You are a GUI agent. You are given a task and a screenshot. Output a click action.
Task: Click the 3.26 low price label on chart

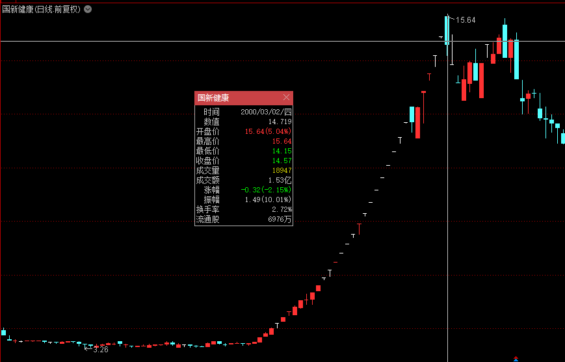tap(101, 350)
